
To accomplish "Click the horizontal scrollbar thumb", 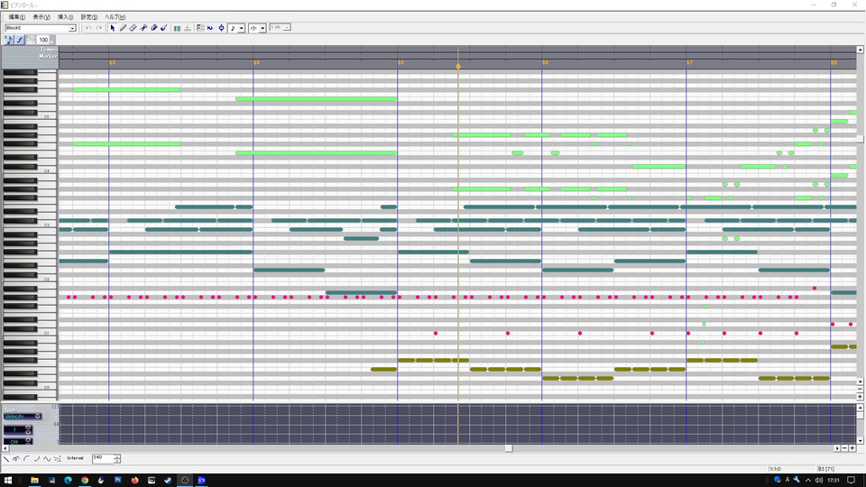I will click(509, 448).
